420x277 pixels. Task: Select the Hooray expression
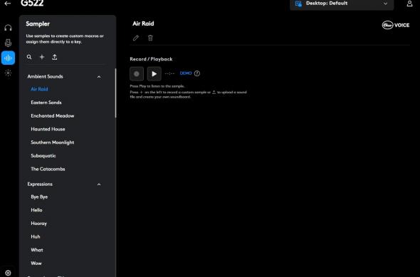39,224
